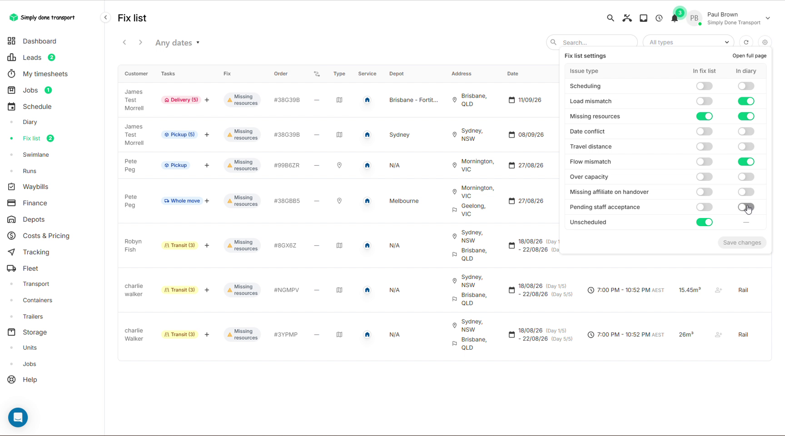
Task: Open order #38GBB5 in the list
Action: 287,201
